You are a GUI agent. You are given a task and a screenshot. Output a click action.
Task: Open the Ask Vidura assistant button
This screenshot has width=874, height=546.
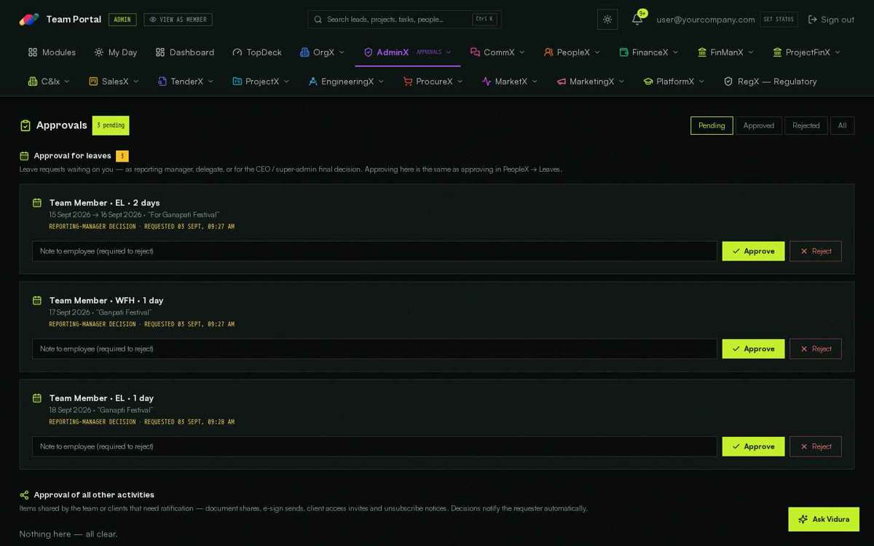click(x=824, y=519)
